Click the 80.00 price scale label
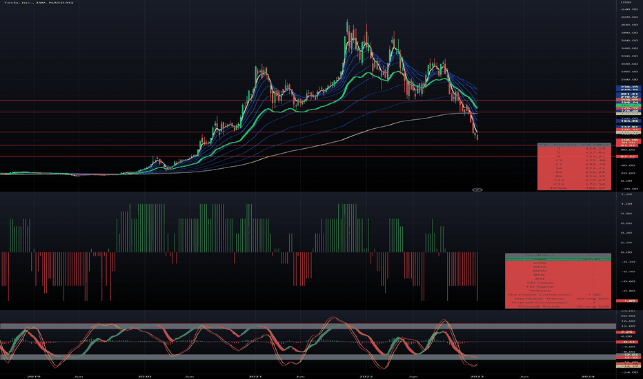Viewport: 643px width, 379px height. click(629, 150)
